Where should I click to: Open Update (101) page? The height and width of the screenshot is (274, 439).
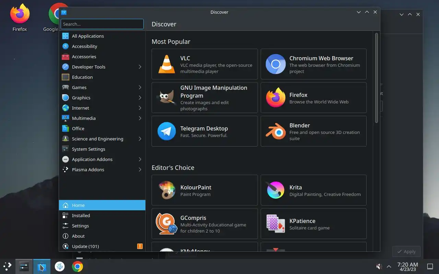pyautogui.click(x=102, y=246)
